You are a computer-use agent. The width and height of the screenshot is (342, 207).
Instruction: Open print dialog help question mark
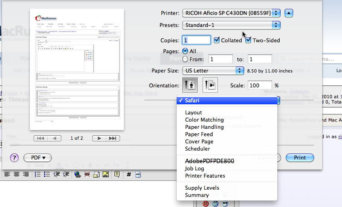[x=15, y=158]
